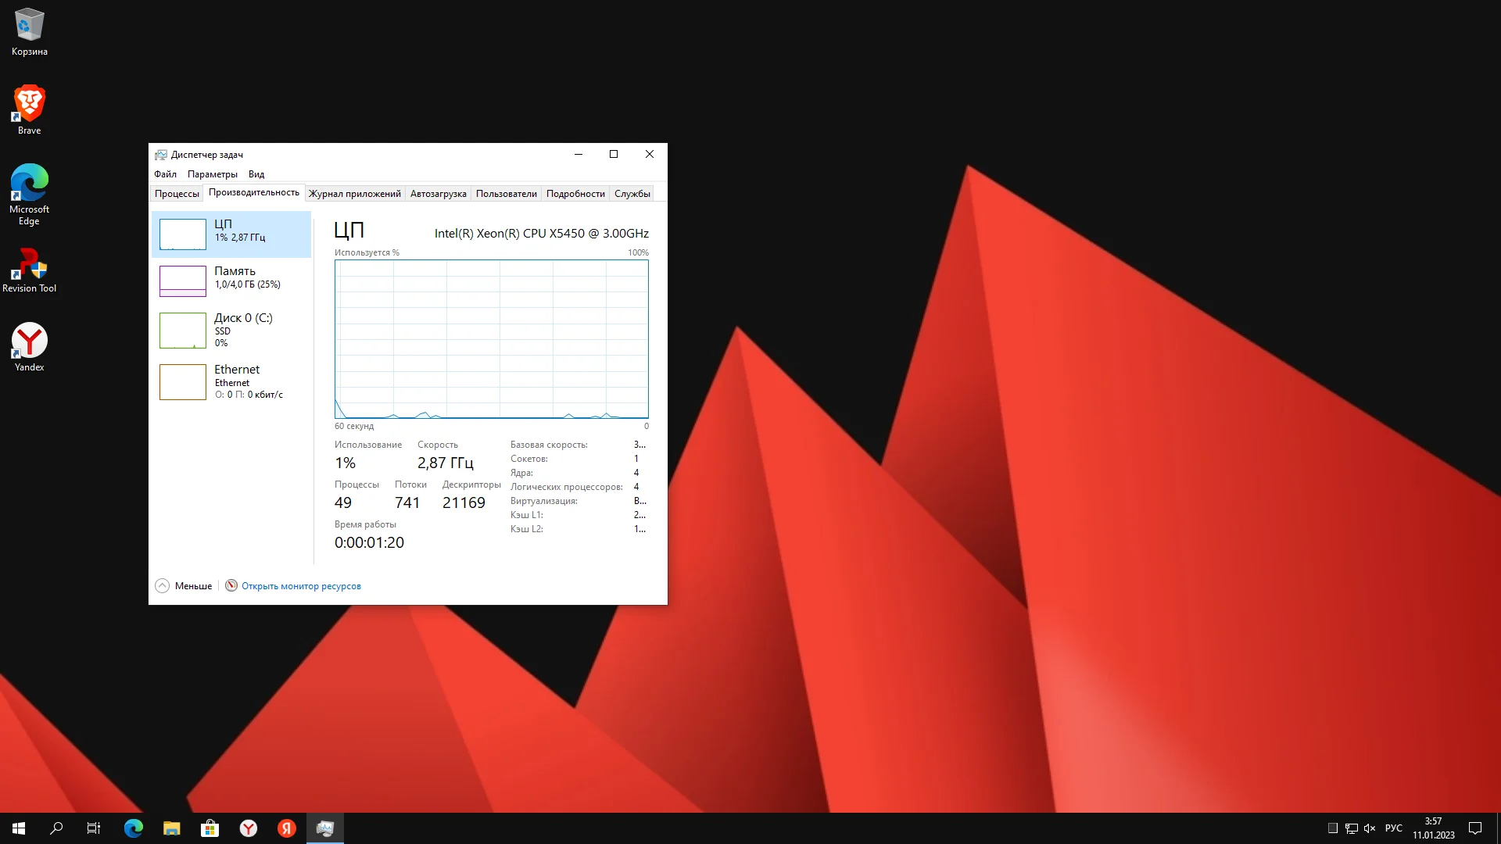
Task: Collapse Task Manager with the Меньше toggle
Action: click(184, 586)
